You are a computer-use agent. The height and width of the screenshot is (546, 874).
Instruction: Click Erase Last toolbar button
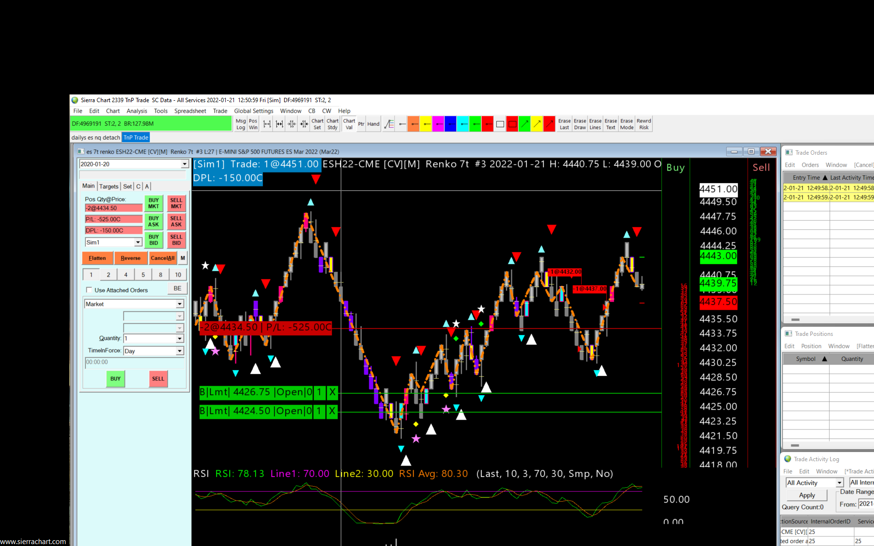click(564, 124)
